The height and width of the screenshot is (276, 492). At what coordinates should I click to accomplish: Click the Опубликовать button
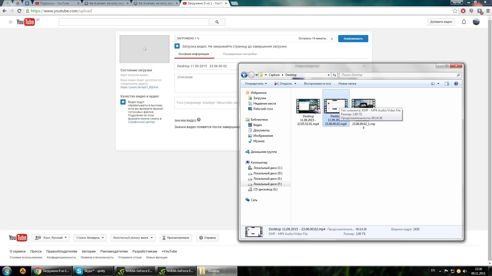tap(353, 39)
